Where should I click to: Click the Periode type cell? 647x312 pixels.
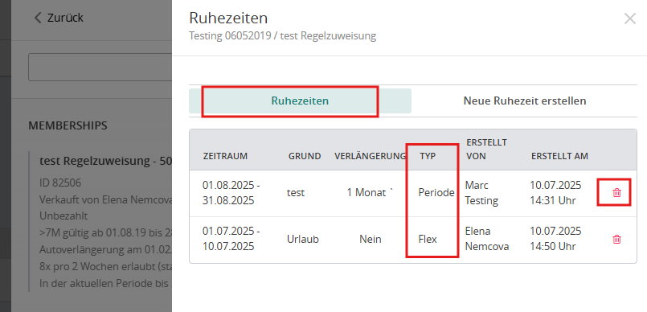[436, 193]
